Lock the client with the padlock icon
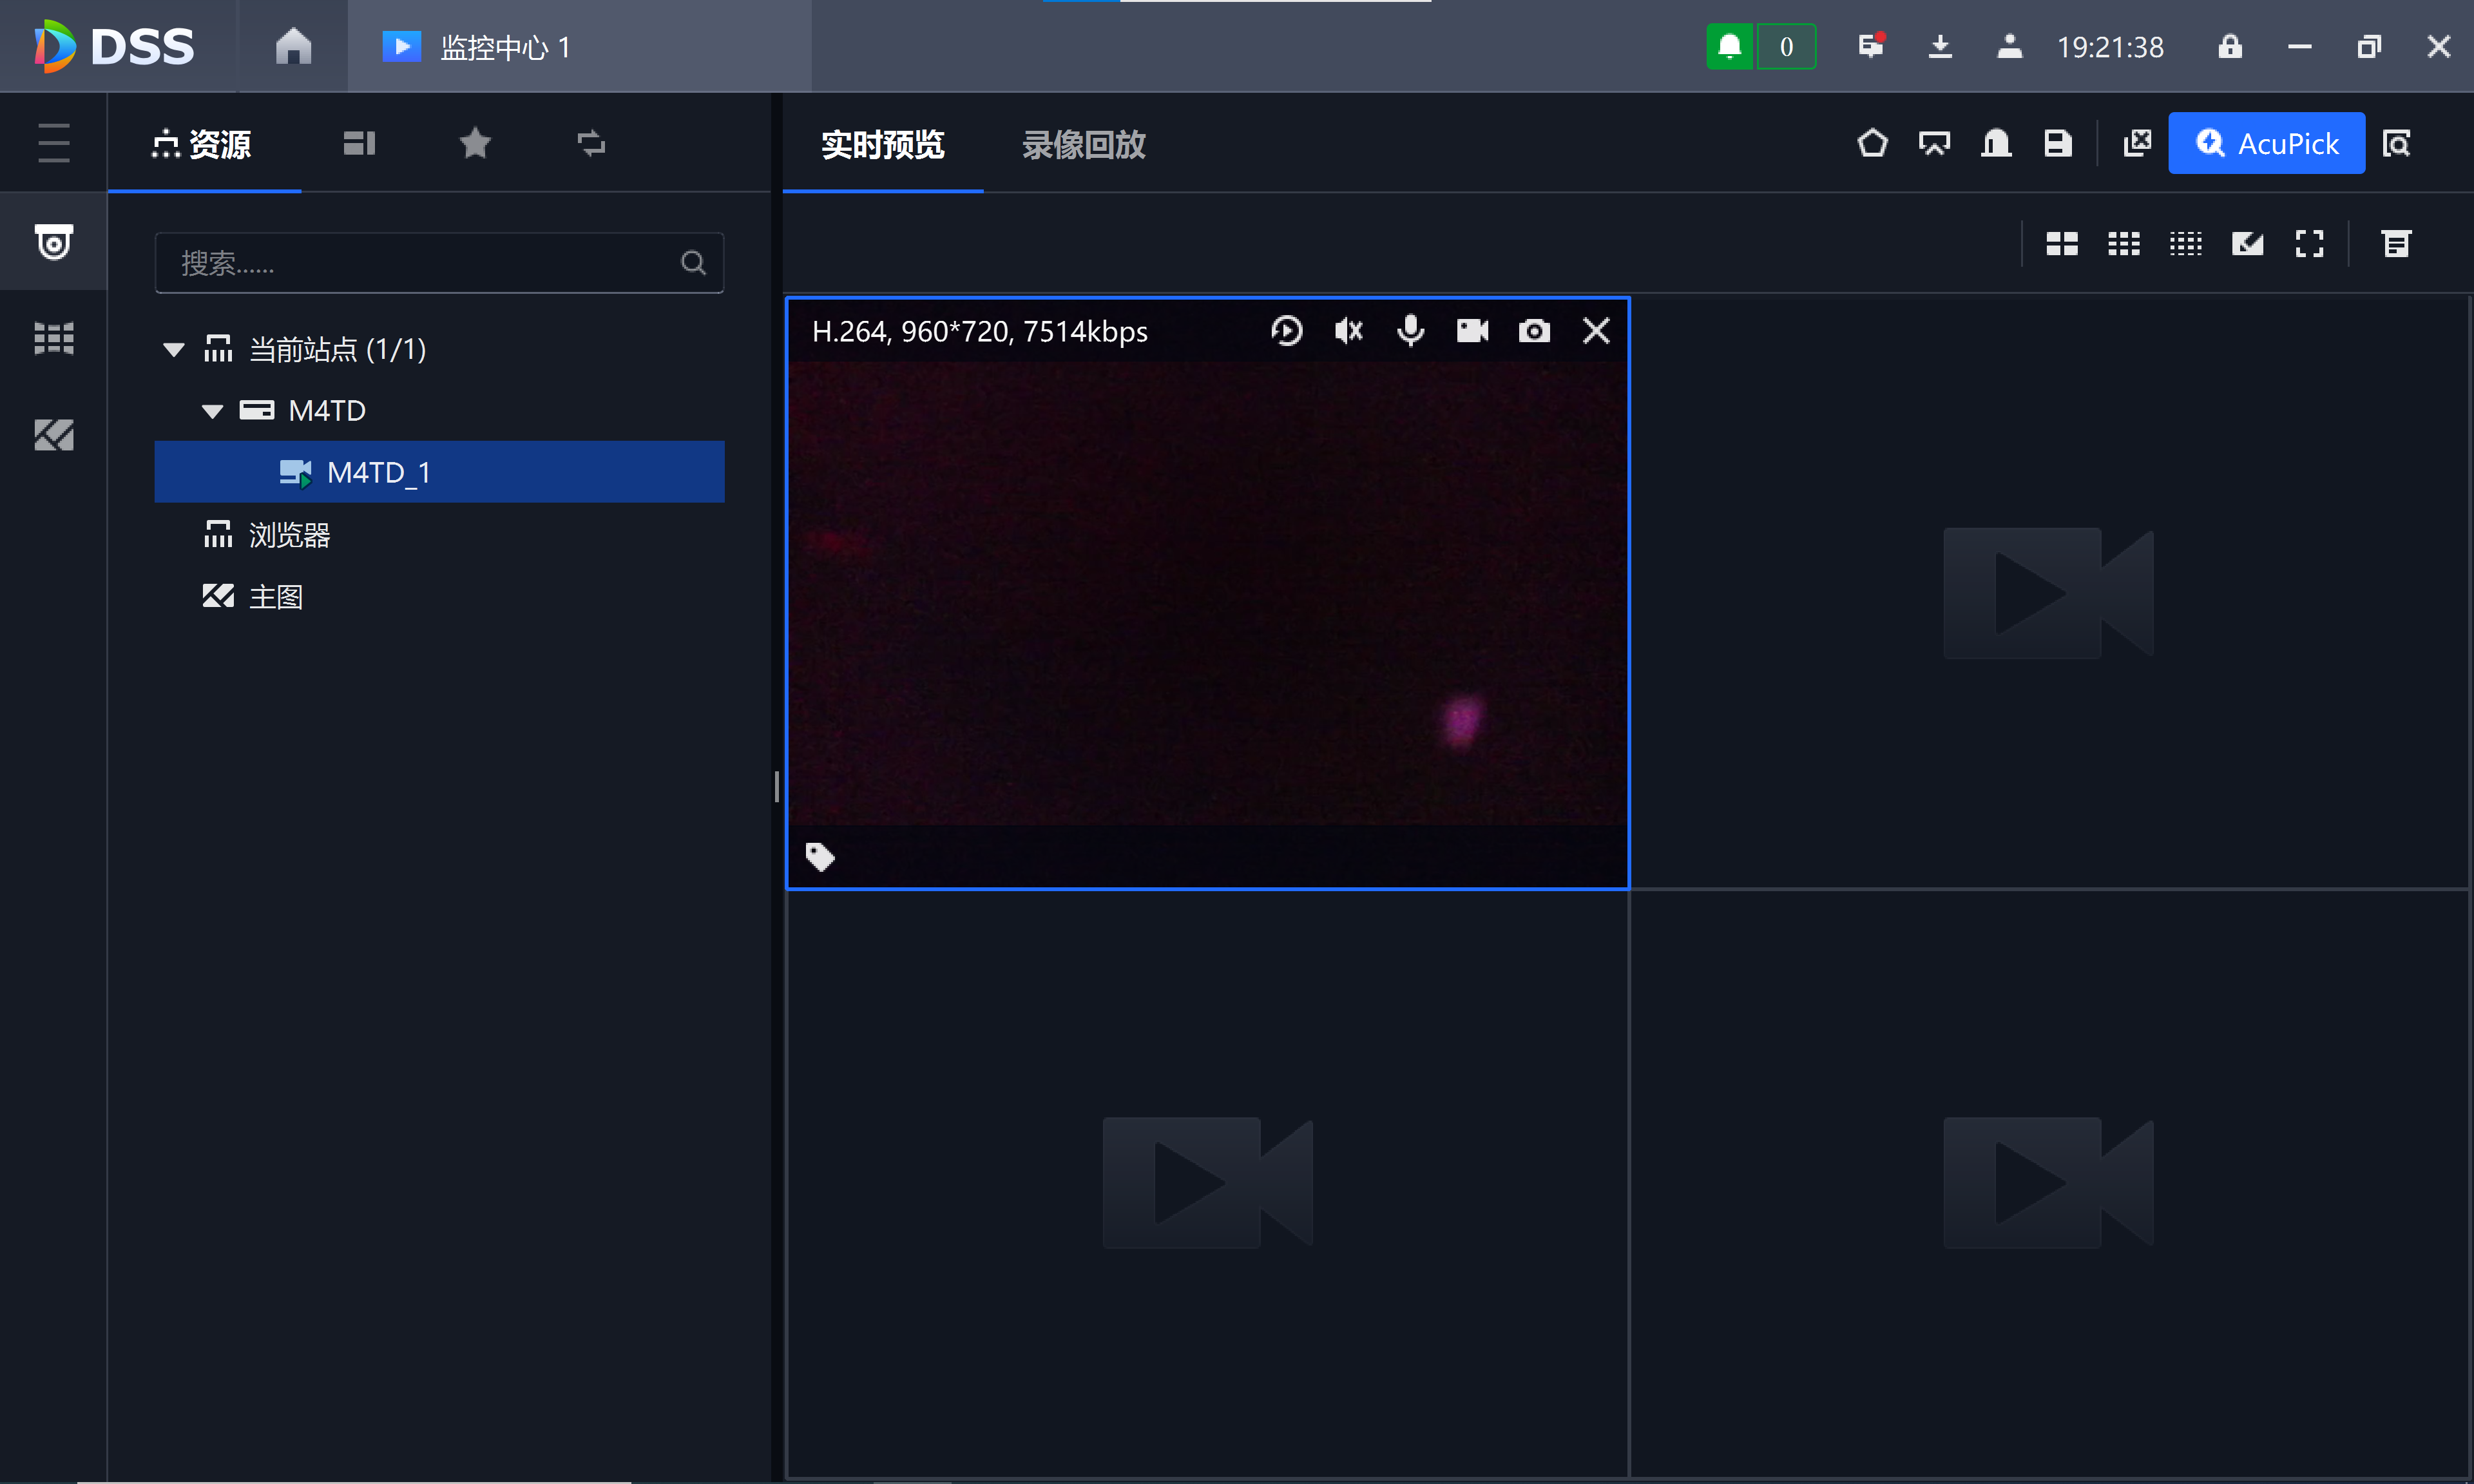 click(2230, 46)
